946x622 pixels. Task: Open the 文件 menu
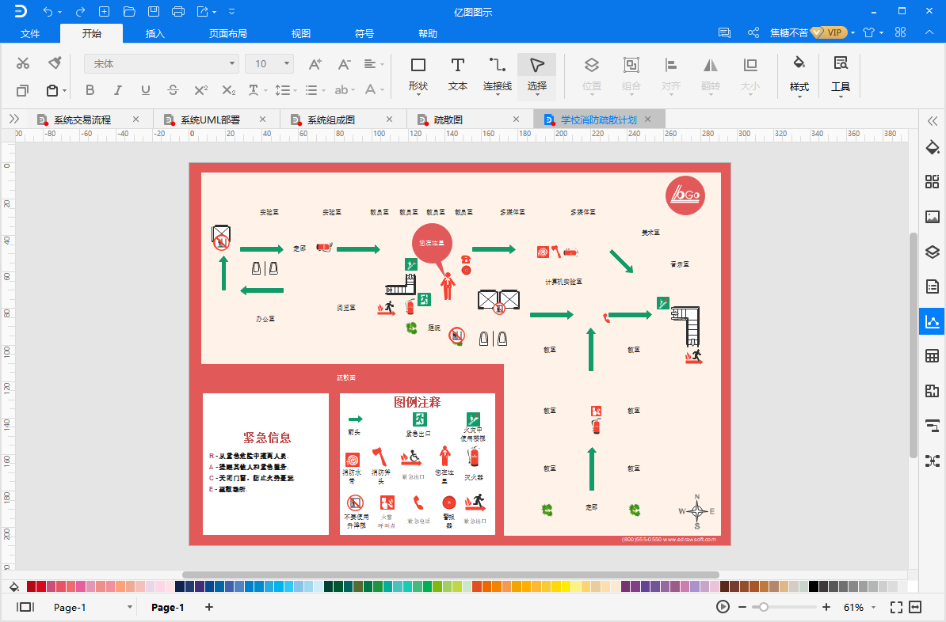click(x=30, y=33)
